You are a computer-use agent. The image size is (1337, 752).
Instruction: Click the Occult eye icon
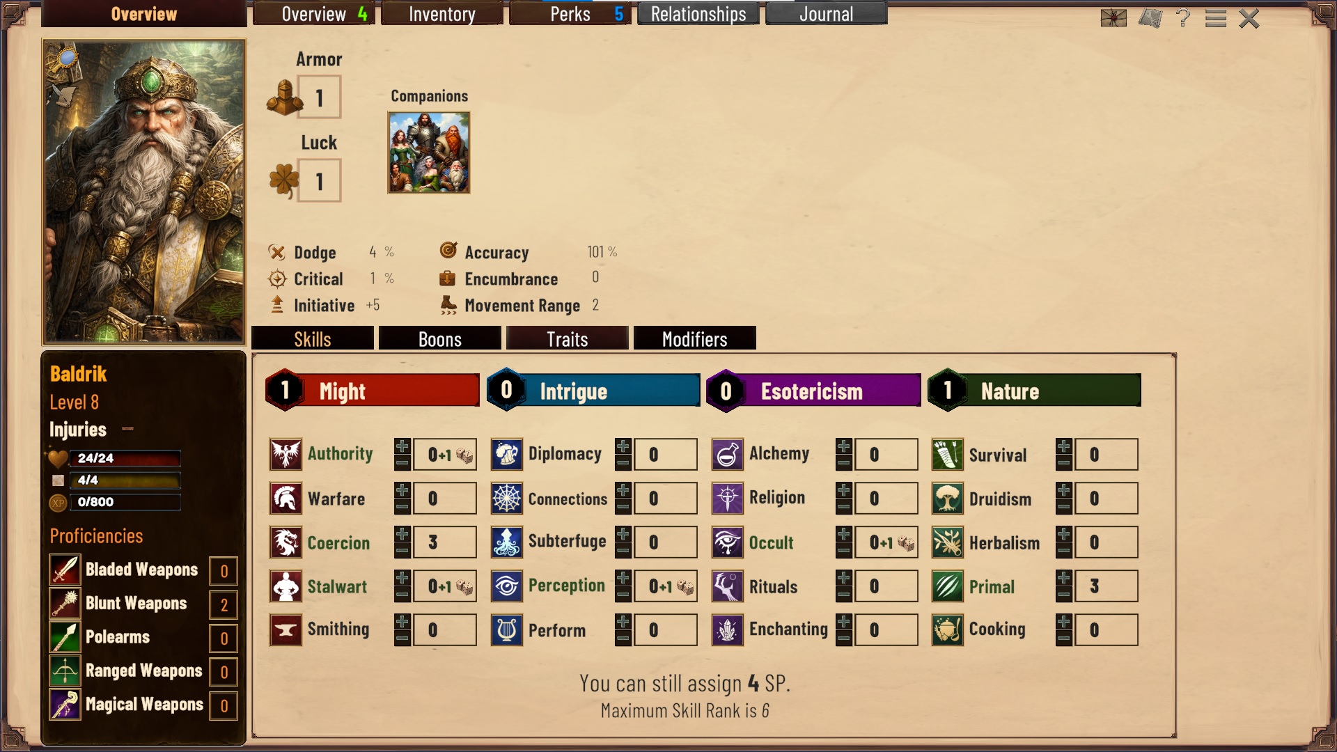[727, 542]
